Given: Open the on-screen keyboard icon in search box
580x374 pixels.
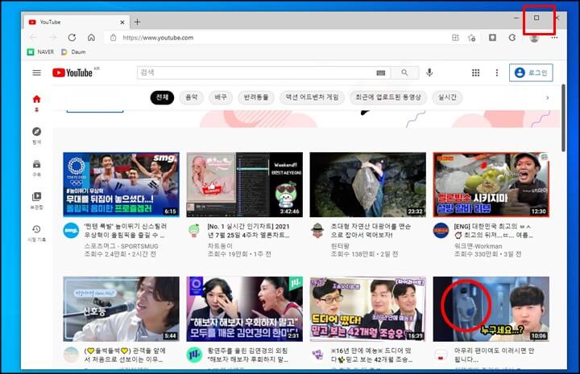Looking at the screenshot, I should (380, 72).
